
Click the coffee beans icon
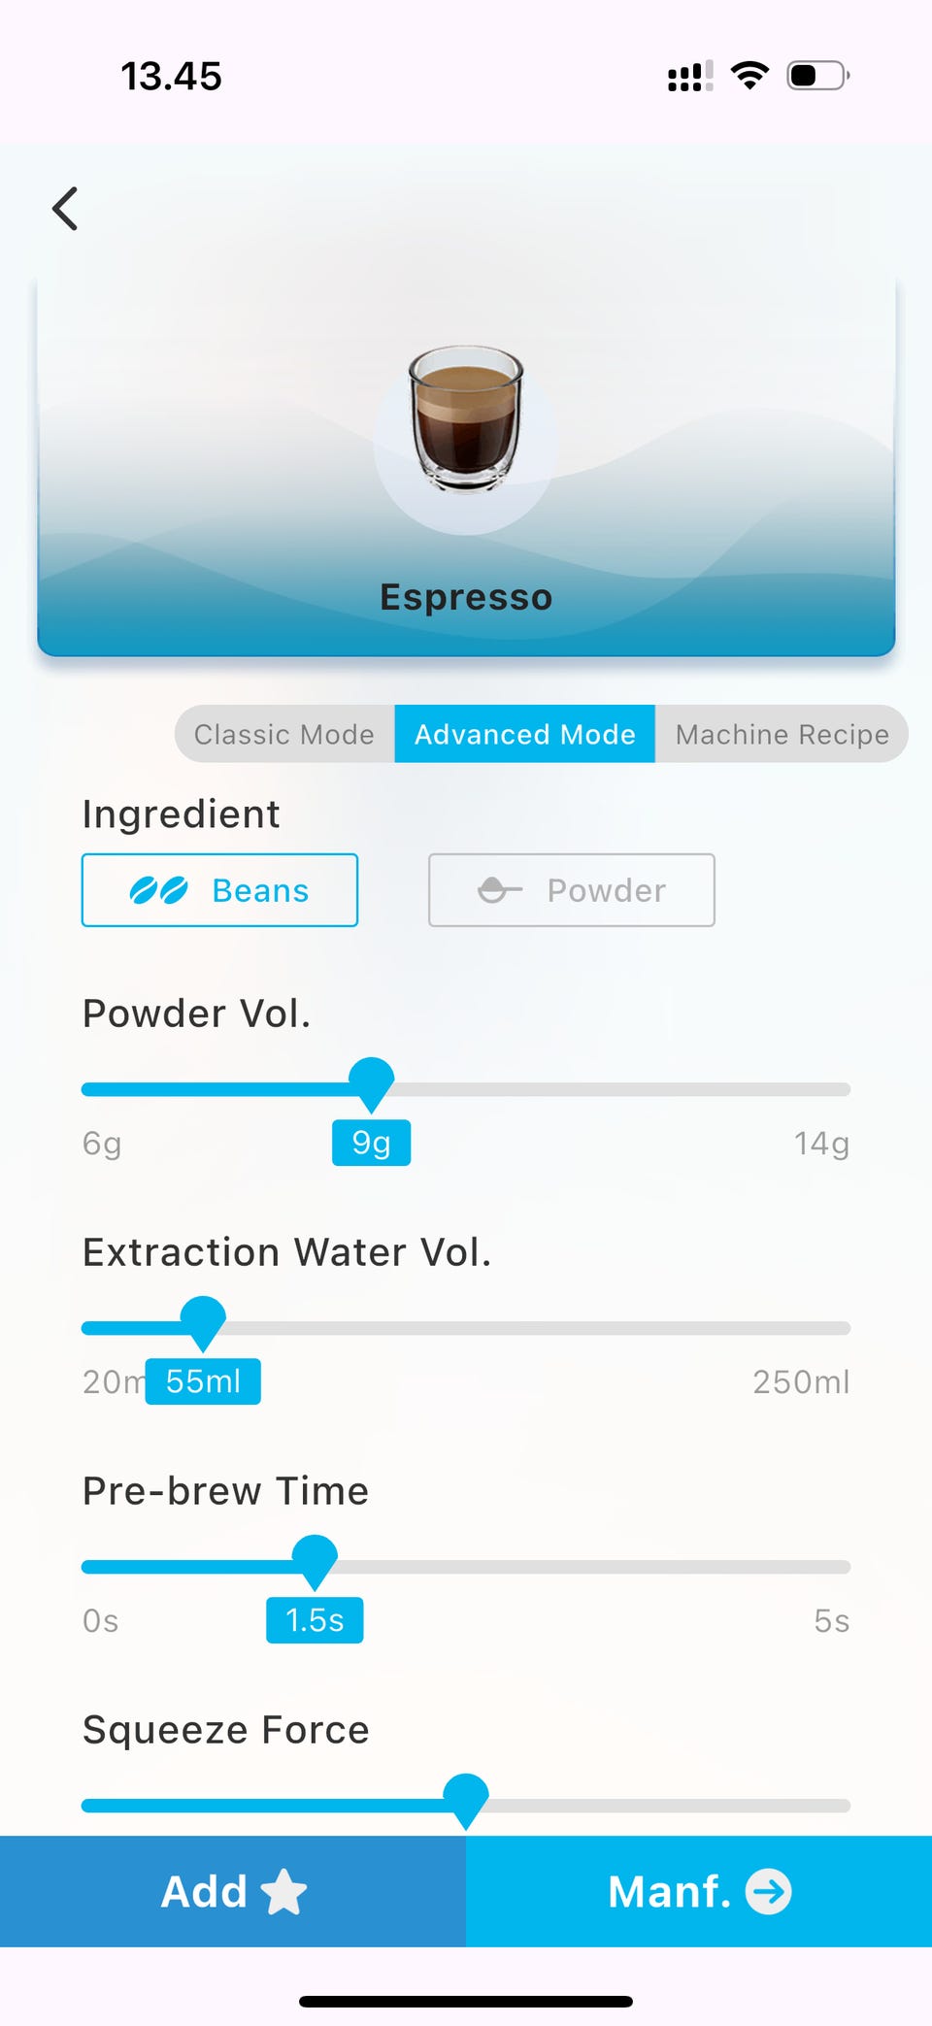point(159,890)
